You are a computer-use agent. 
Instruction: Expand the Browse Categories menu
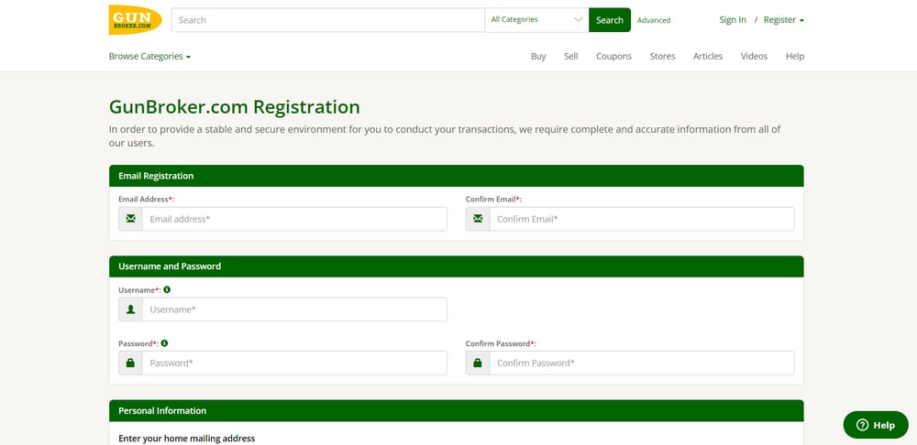[x=149, y=57]
